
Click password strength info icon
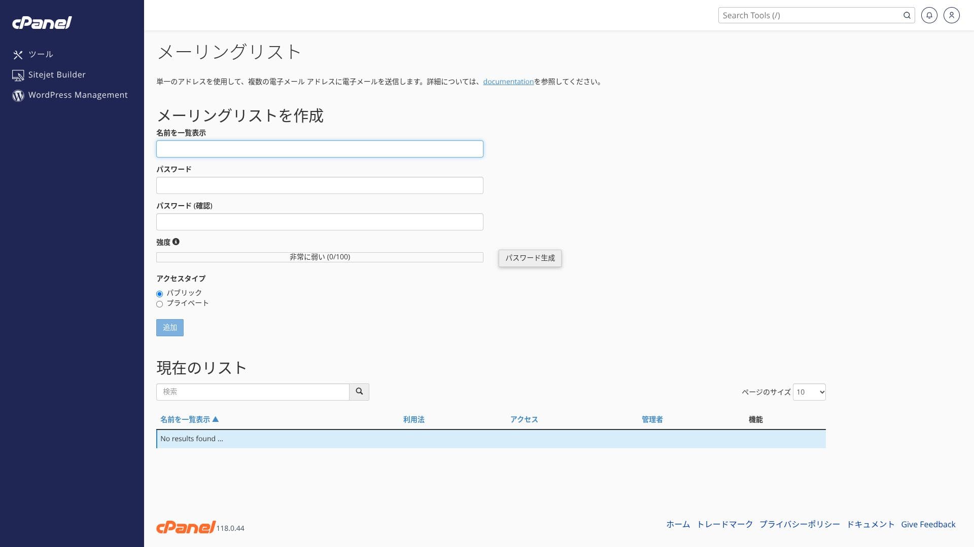[176, 242]
